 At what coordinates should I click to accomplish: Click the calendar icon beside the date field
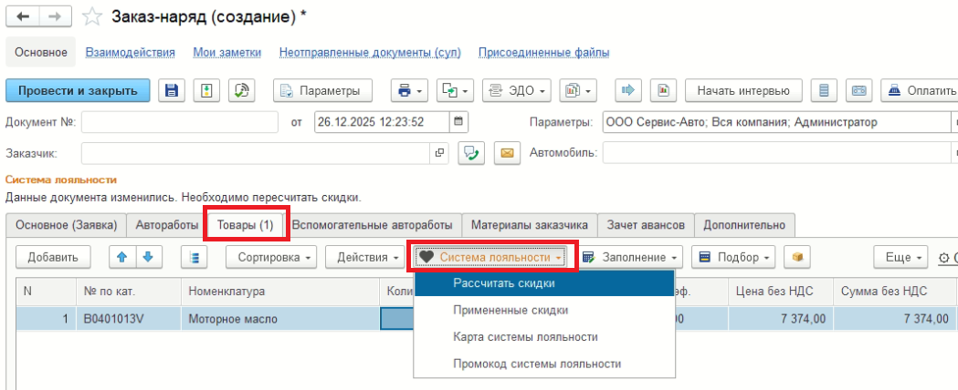coord(459,122)
